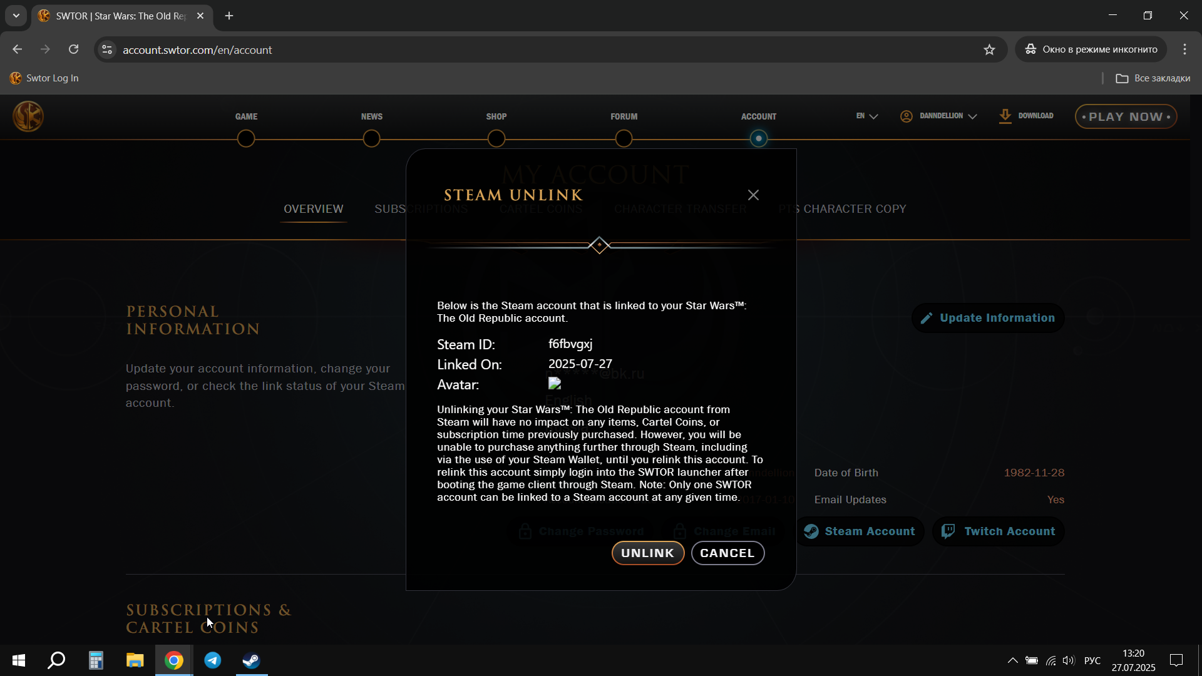Open Calculator from taskbar

coord(96,660)
